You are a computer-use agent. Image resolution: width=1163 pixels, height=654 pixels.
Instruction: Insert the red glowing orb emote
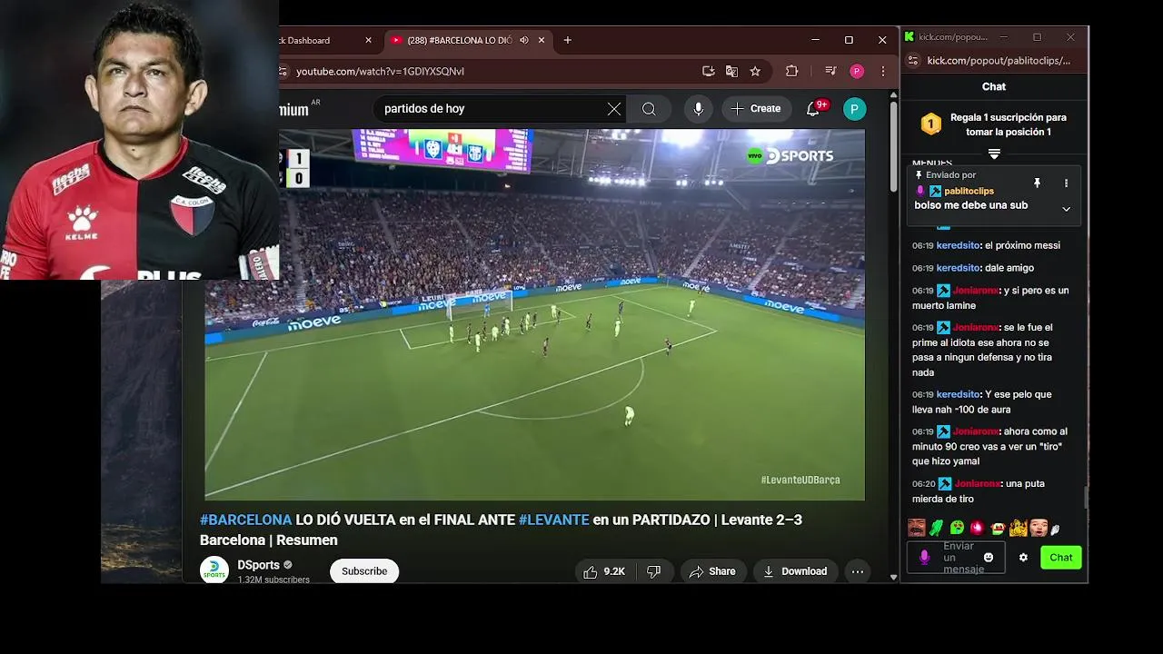click(x=978, y=528)
